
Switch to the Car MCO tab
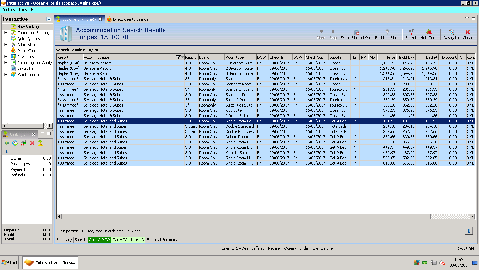120,240
